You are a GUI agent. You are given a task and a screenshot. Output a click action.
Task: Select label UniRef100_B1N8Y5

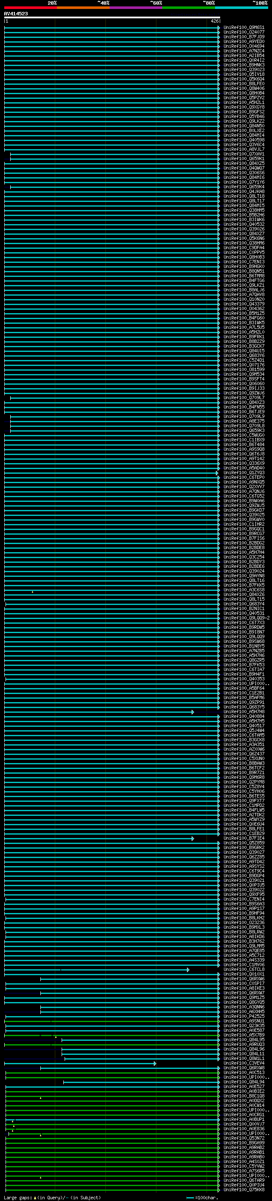coord(244,646)
